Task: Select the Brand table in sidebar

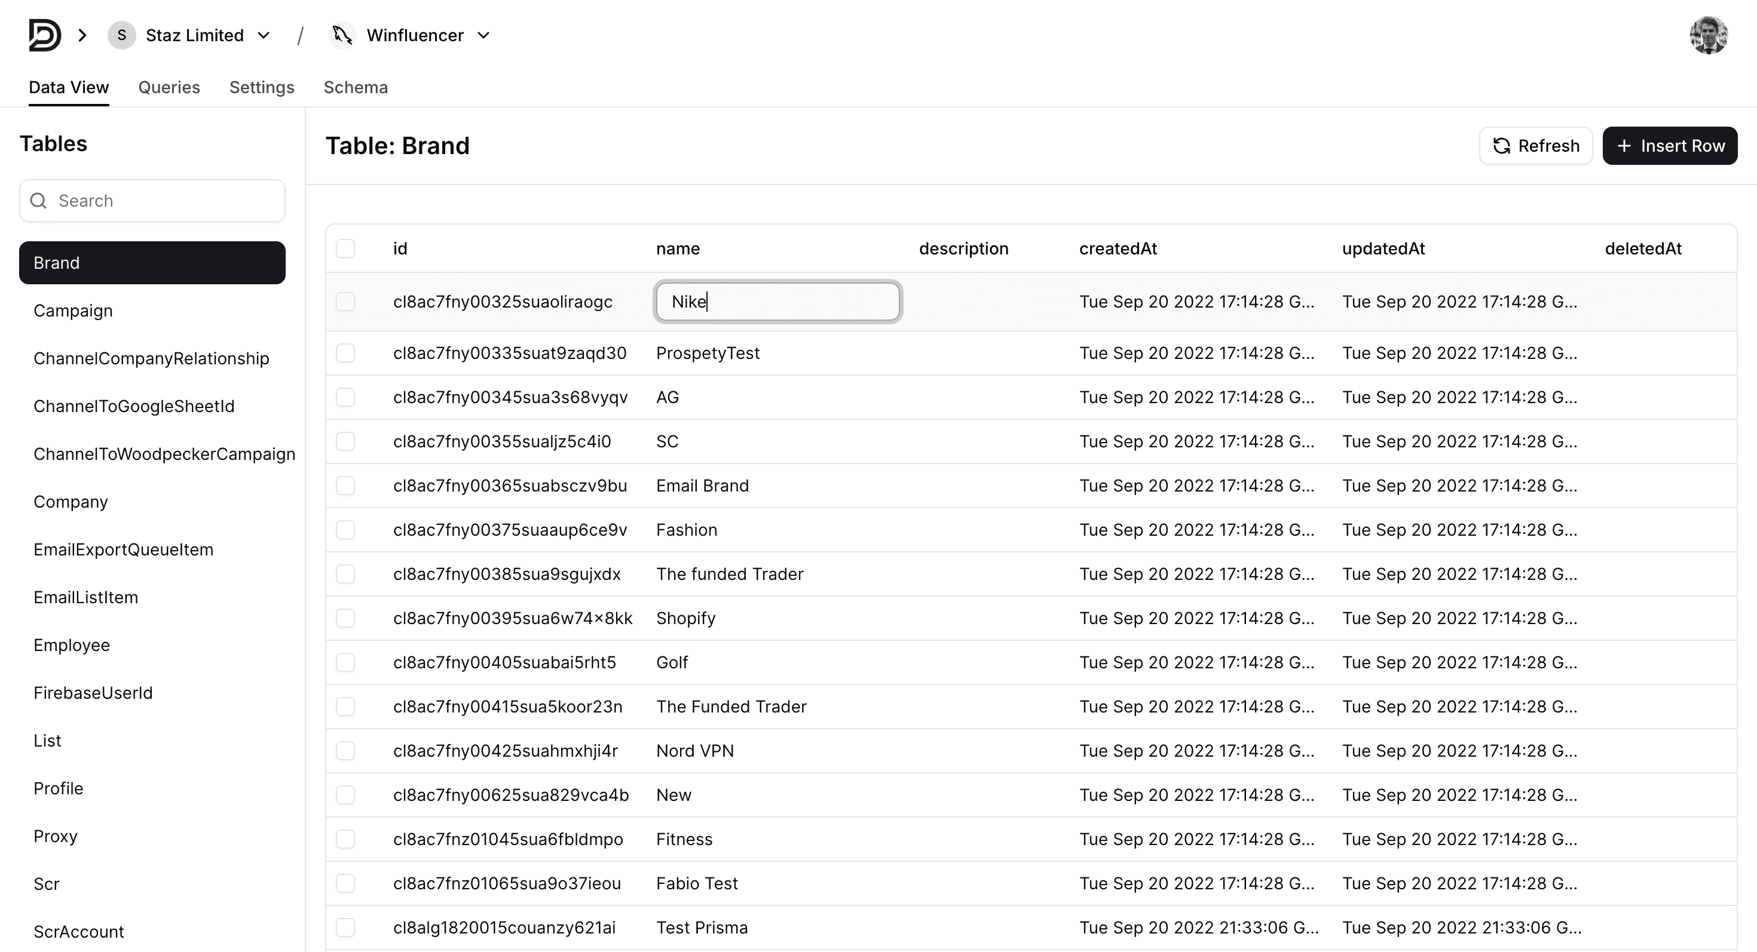Action: (x=152, y=263)
